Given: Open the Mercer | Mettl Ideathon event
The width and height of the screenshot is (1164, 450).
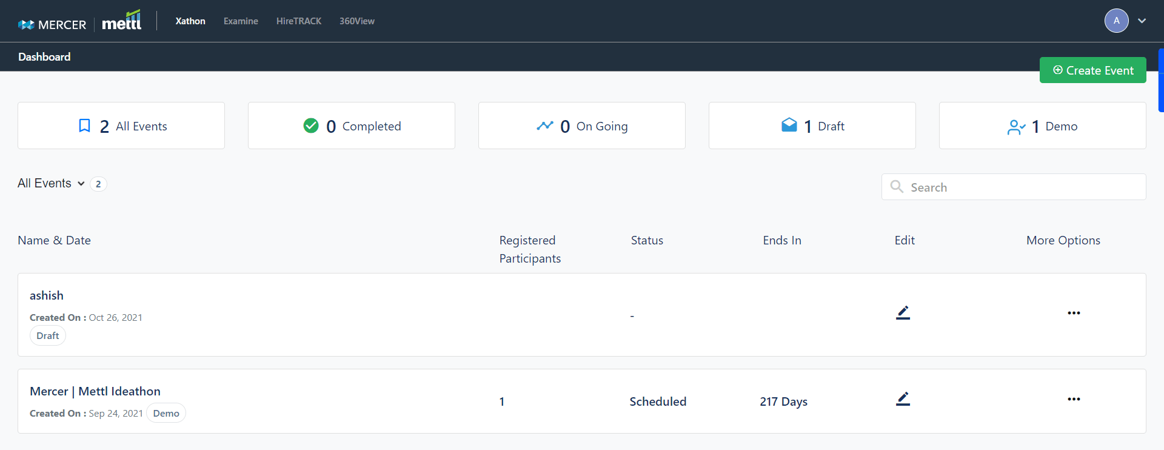Looking at the screenshot, I should (x=95, y=391).
